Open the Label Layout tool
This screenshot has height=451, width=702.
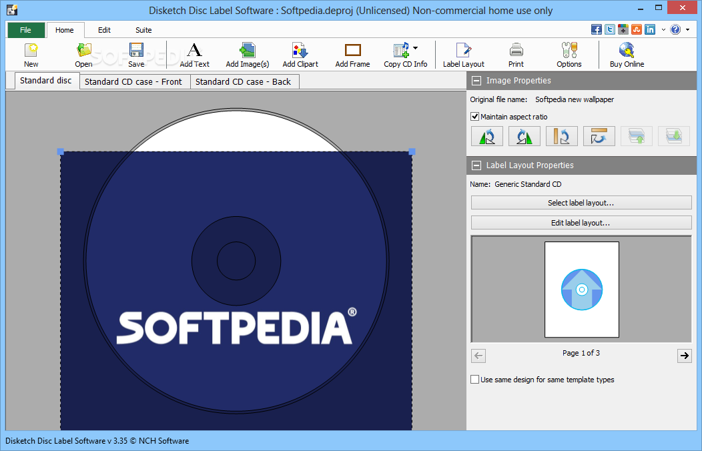(463, 55)
